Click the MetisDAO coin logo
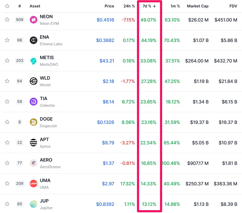Screen dimensions: 242x213 pyautogui.click(x=34, y=61)
